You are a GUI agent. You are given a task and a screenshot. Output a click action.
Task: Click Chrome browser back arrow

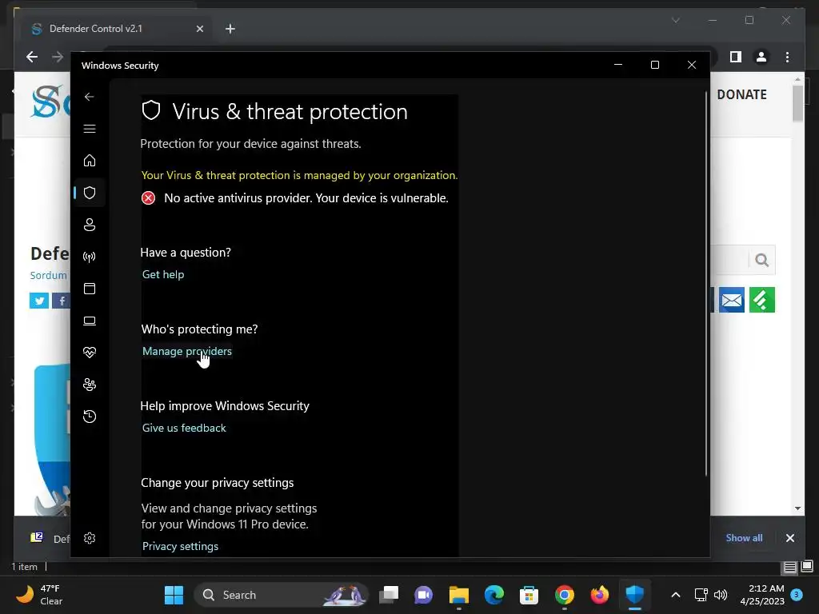pos(32,57)
